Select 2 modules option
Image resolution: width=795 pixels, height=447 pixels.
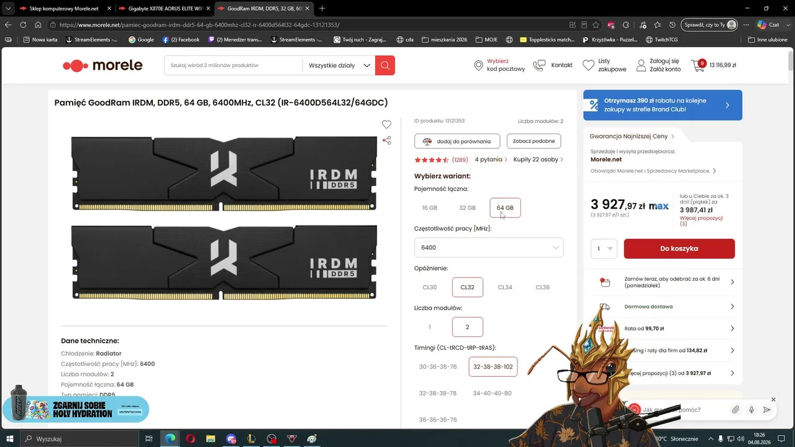(x=468, y=327)
